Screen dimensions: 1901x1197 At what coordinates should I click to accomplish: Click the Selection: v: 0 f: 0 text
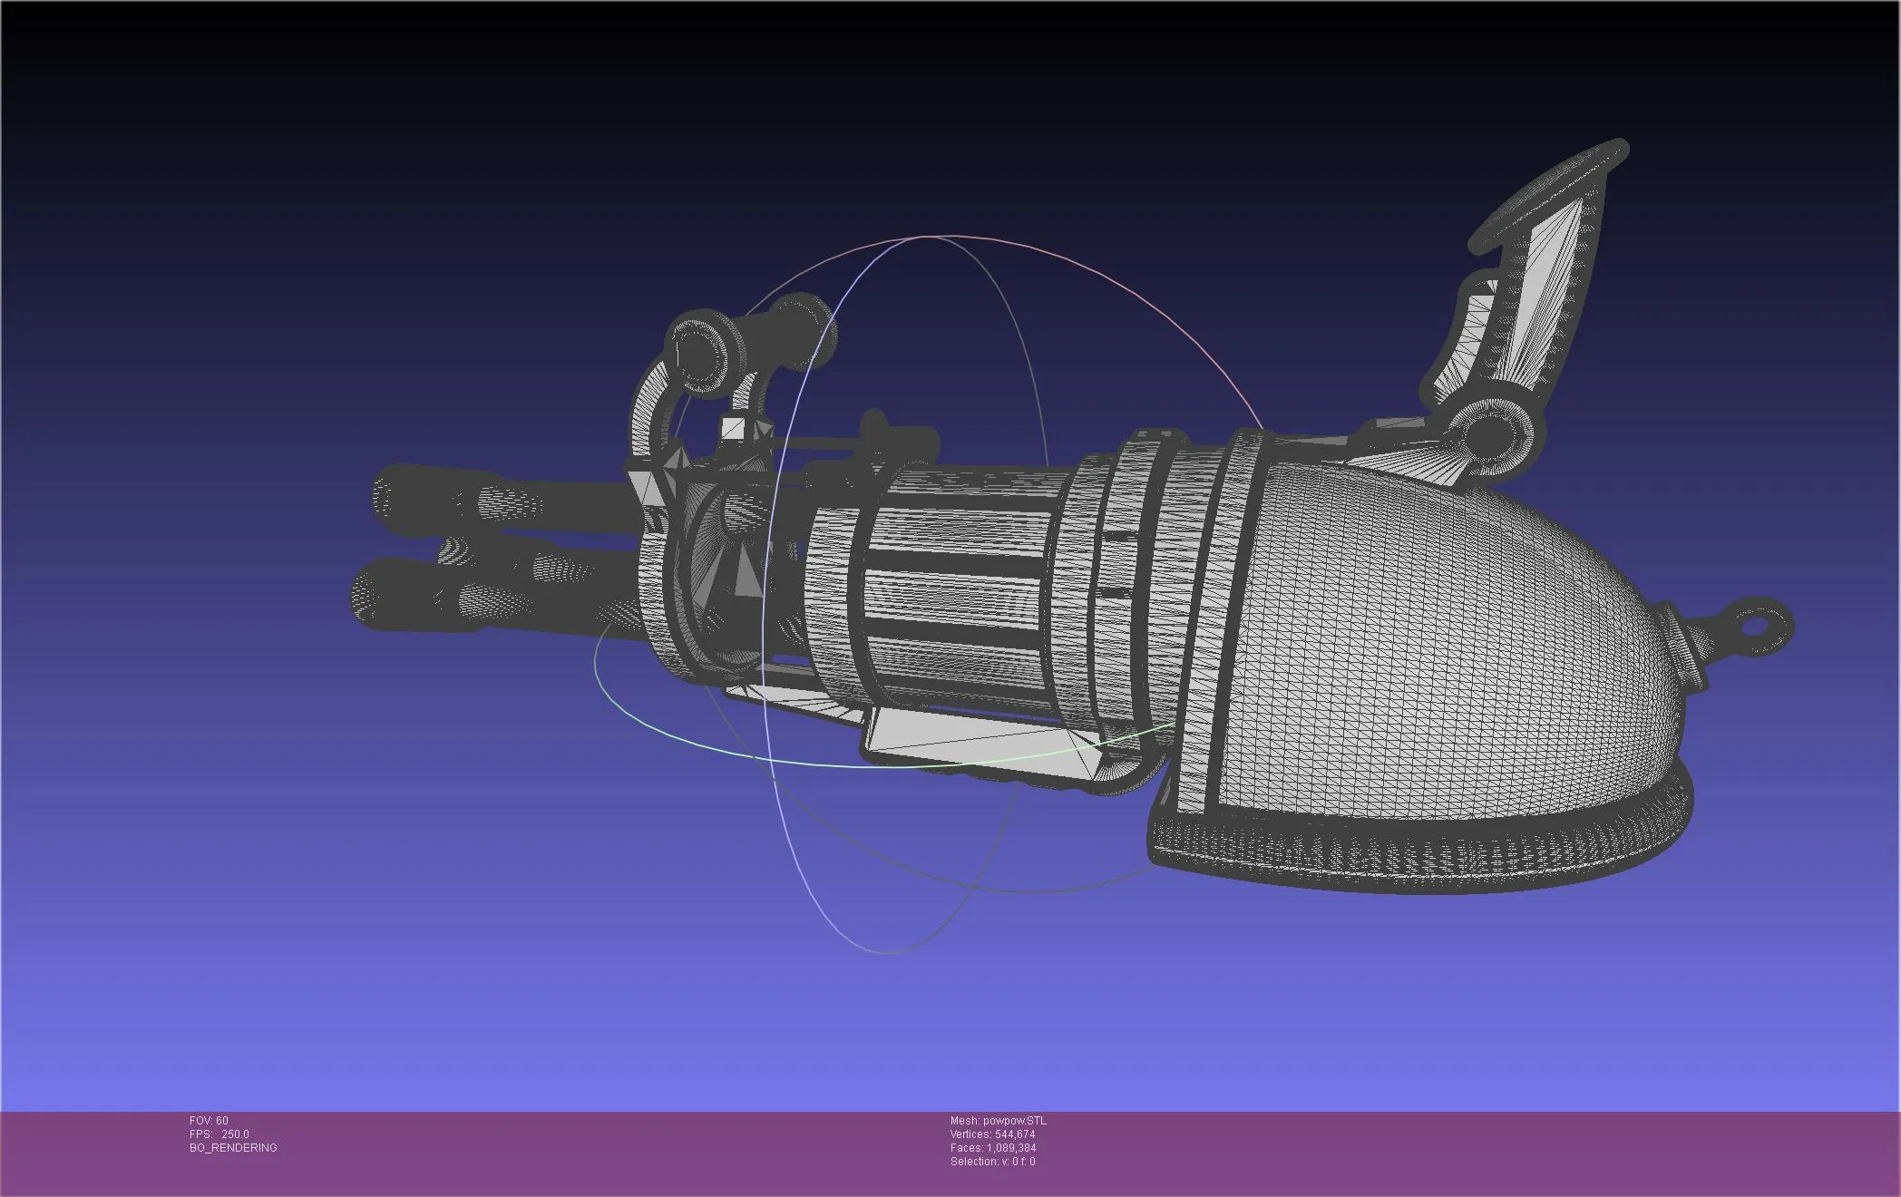992,1162
